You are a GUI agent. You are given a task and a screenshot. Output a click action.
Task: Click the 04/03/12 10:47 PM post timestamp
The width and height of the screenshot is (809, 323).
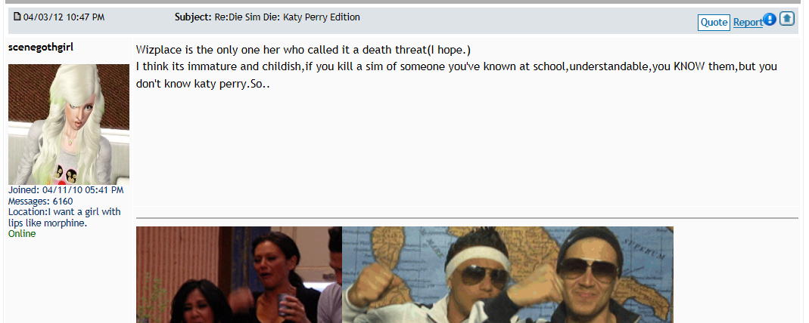64,17
